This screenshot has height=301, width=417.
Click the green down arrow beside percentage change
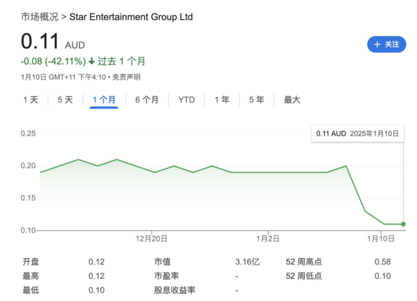91,61
